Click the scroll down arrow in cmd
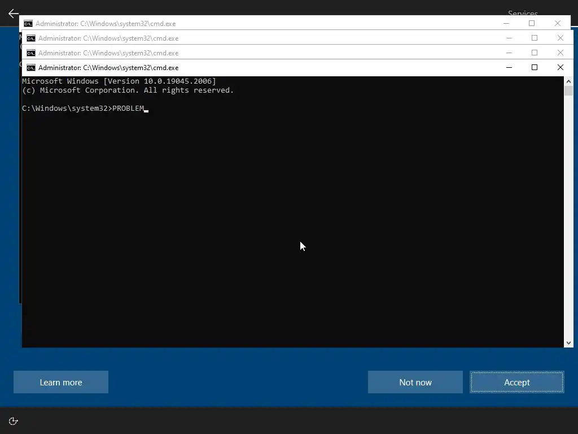The height and width of the screenshot is (434, 578). pos(568,343)
